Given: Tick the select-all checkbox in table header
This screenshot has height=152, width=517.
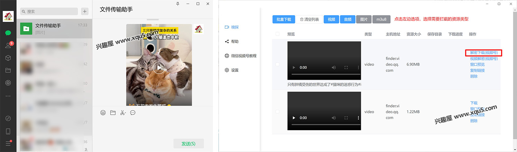Looking at the screenshot, I should pos(277,34).
